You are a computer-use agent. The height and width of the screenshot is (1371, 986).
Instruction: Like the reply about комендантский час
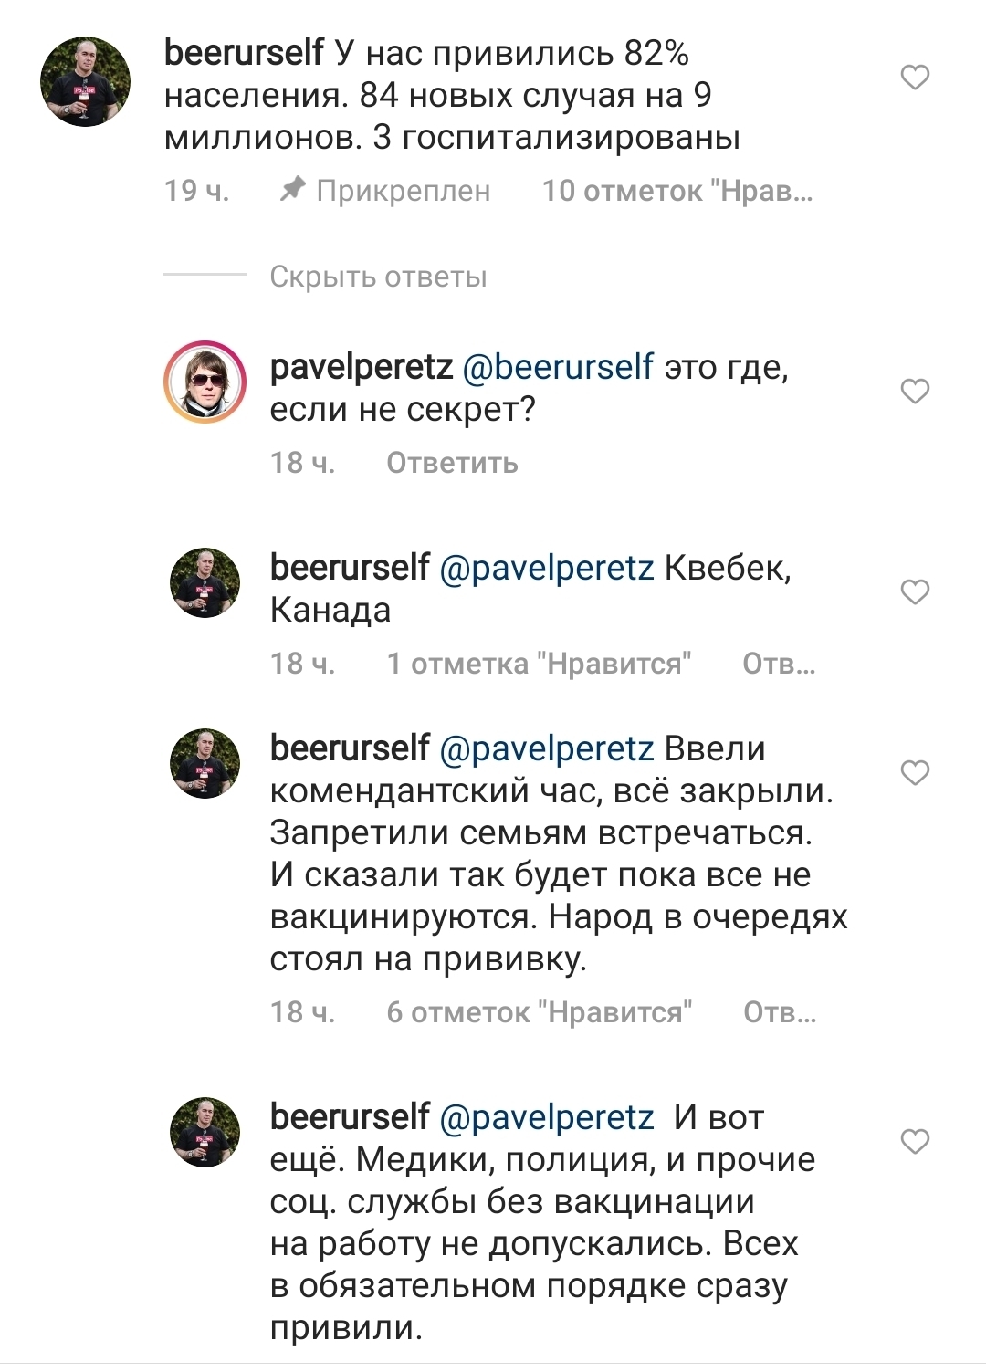tap(915, 773)
